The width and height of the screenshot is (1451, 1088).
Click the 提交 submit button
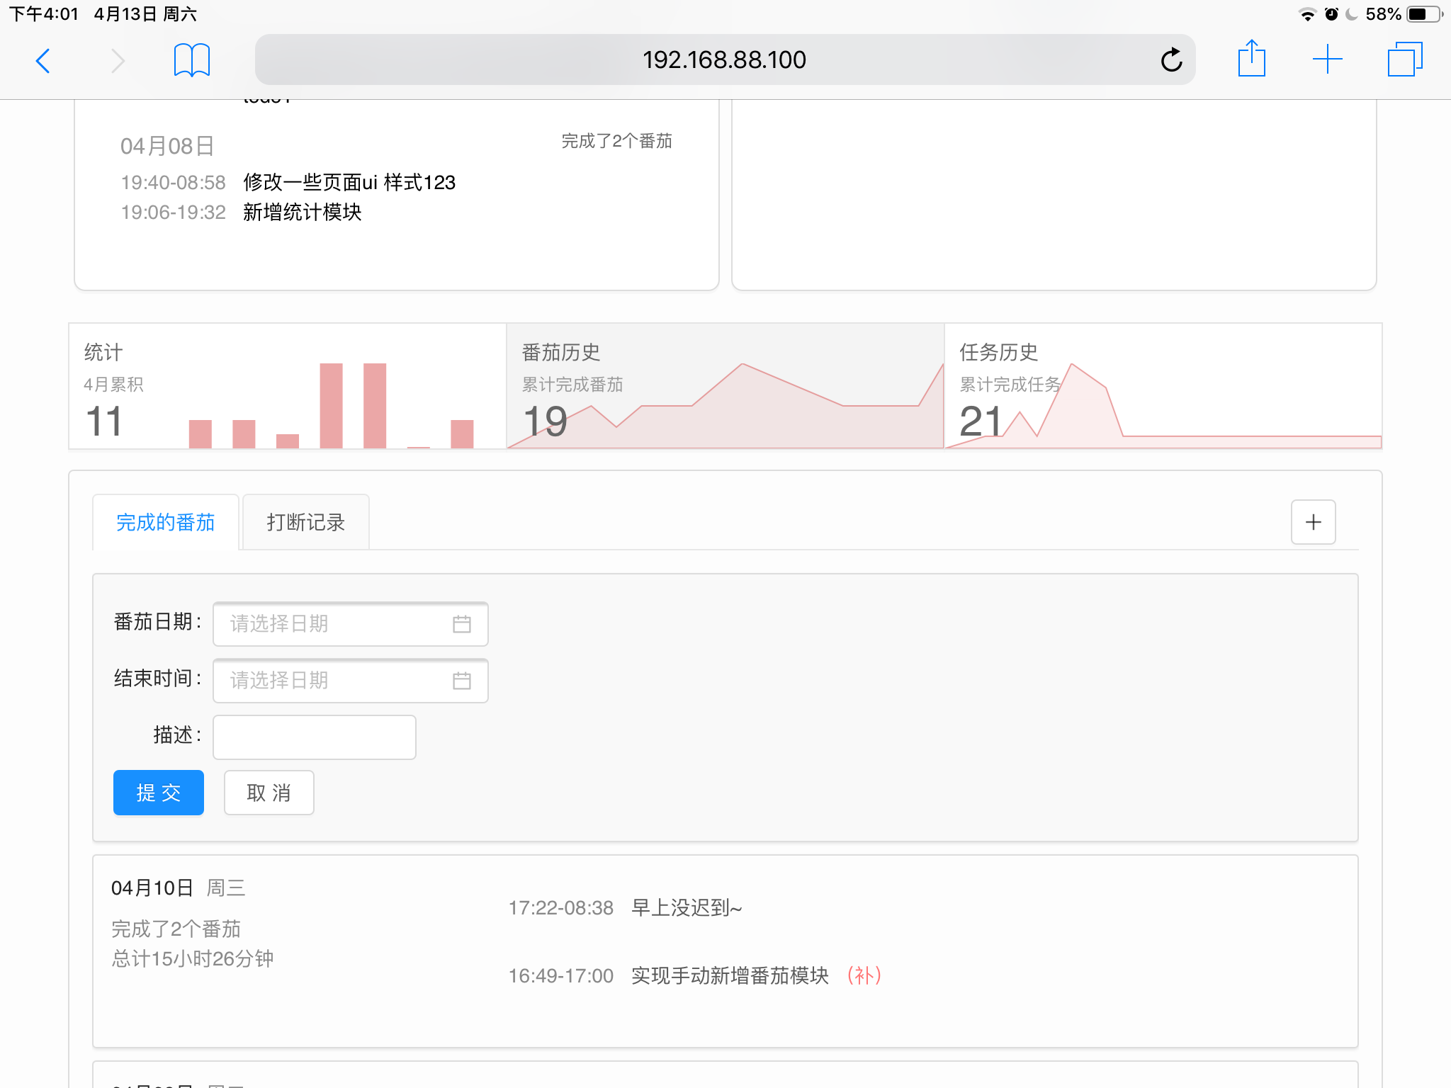click(159, 793)
